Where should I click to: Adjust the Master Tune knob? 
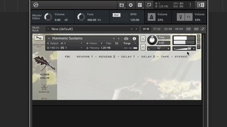pyautogui.click(x=81, y=17)
